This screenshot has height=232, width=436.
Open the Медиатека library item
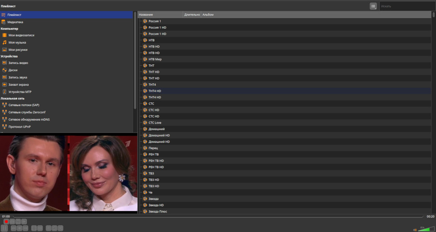[15, 22]
